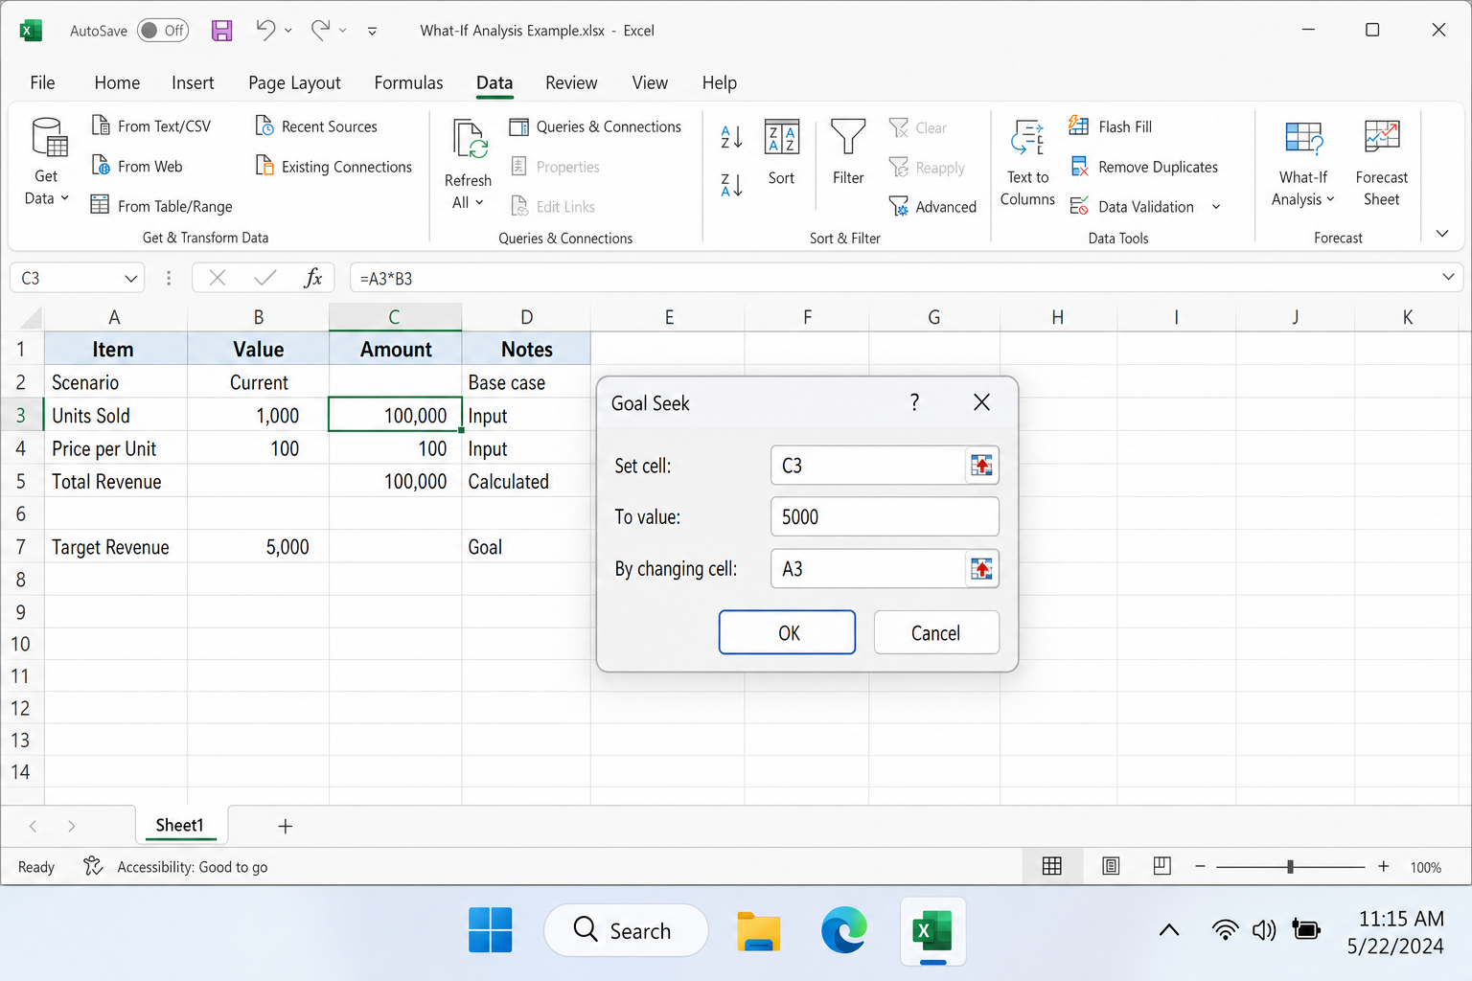This screenshot has width=1472, height=981.
Task: Toggle AutoSave switch
Action: click(163, 31)
